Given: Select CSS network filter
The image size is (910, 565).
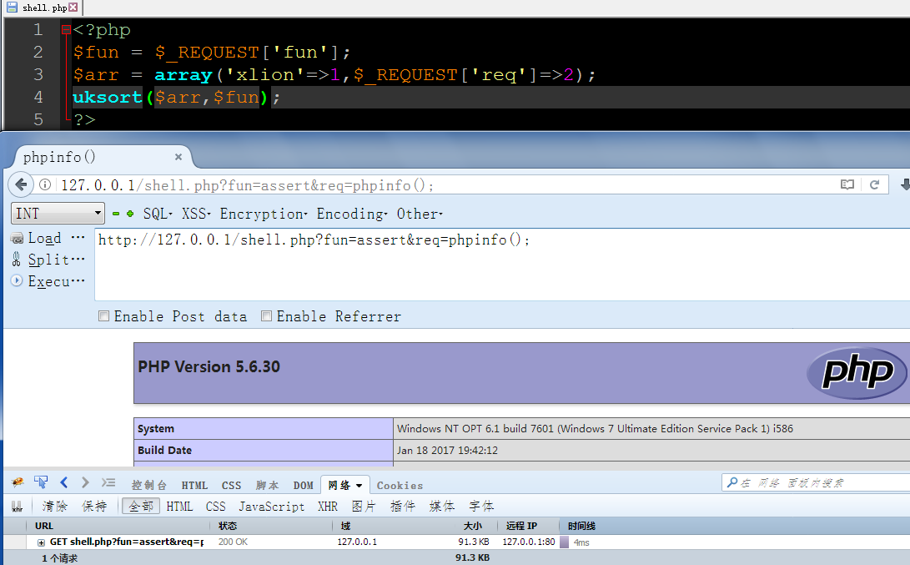Looking at the screenshot, I should click(215, 507).
